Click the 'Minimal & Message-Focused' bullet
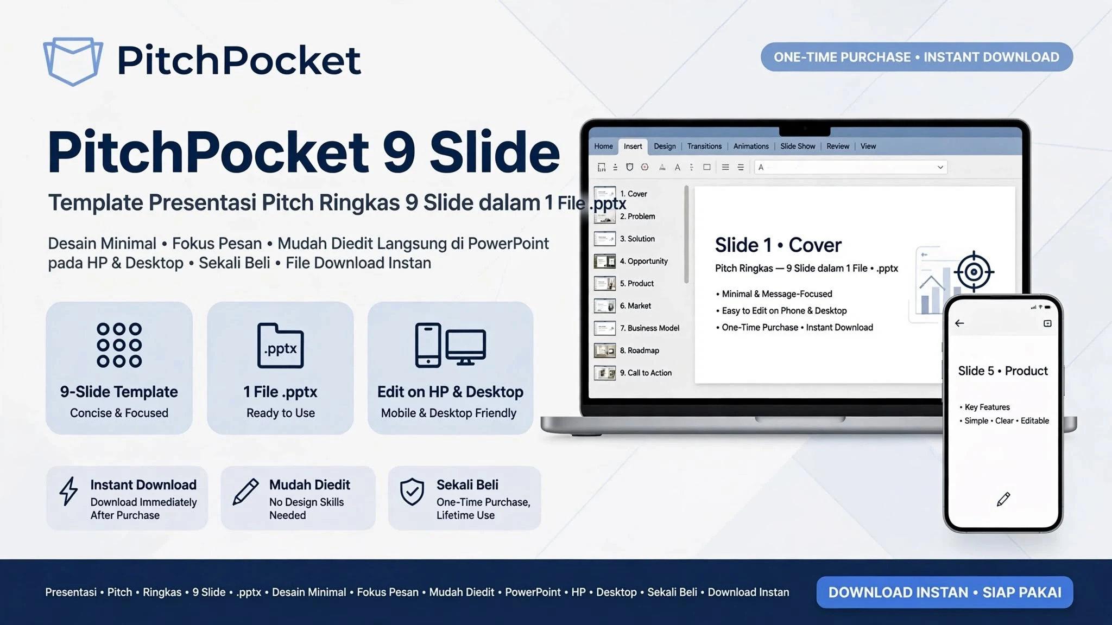This screenshot has width=1112, height=625. (x=774, y=294)
